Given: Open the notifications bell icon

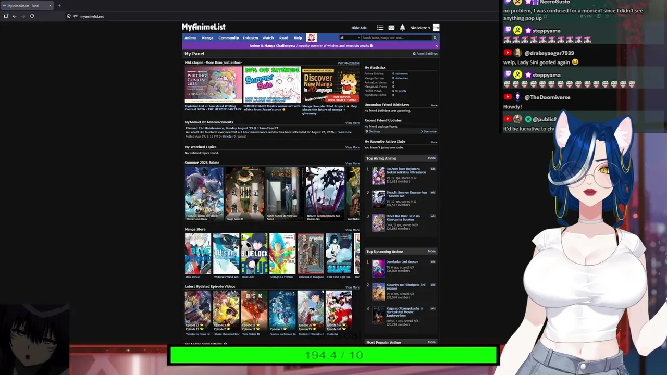Looking at the screenshot, I should pyautogui.click(x=402, y=28).
